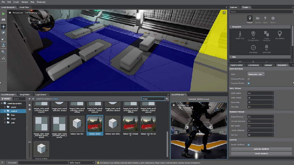Collapse the robot-fps-project tree root
Image resolution: width=294 pixels, height=165 pixels.
(x=2, y=103)
